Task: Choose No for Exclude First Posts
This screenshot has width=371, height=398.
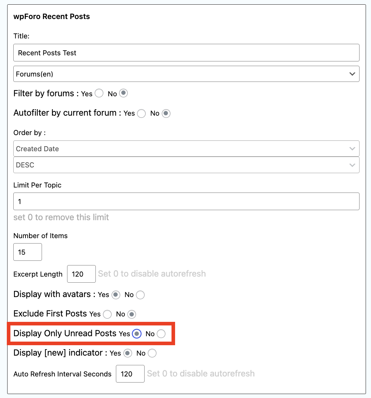Action: click(132, 314)
